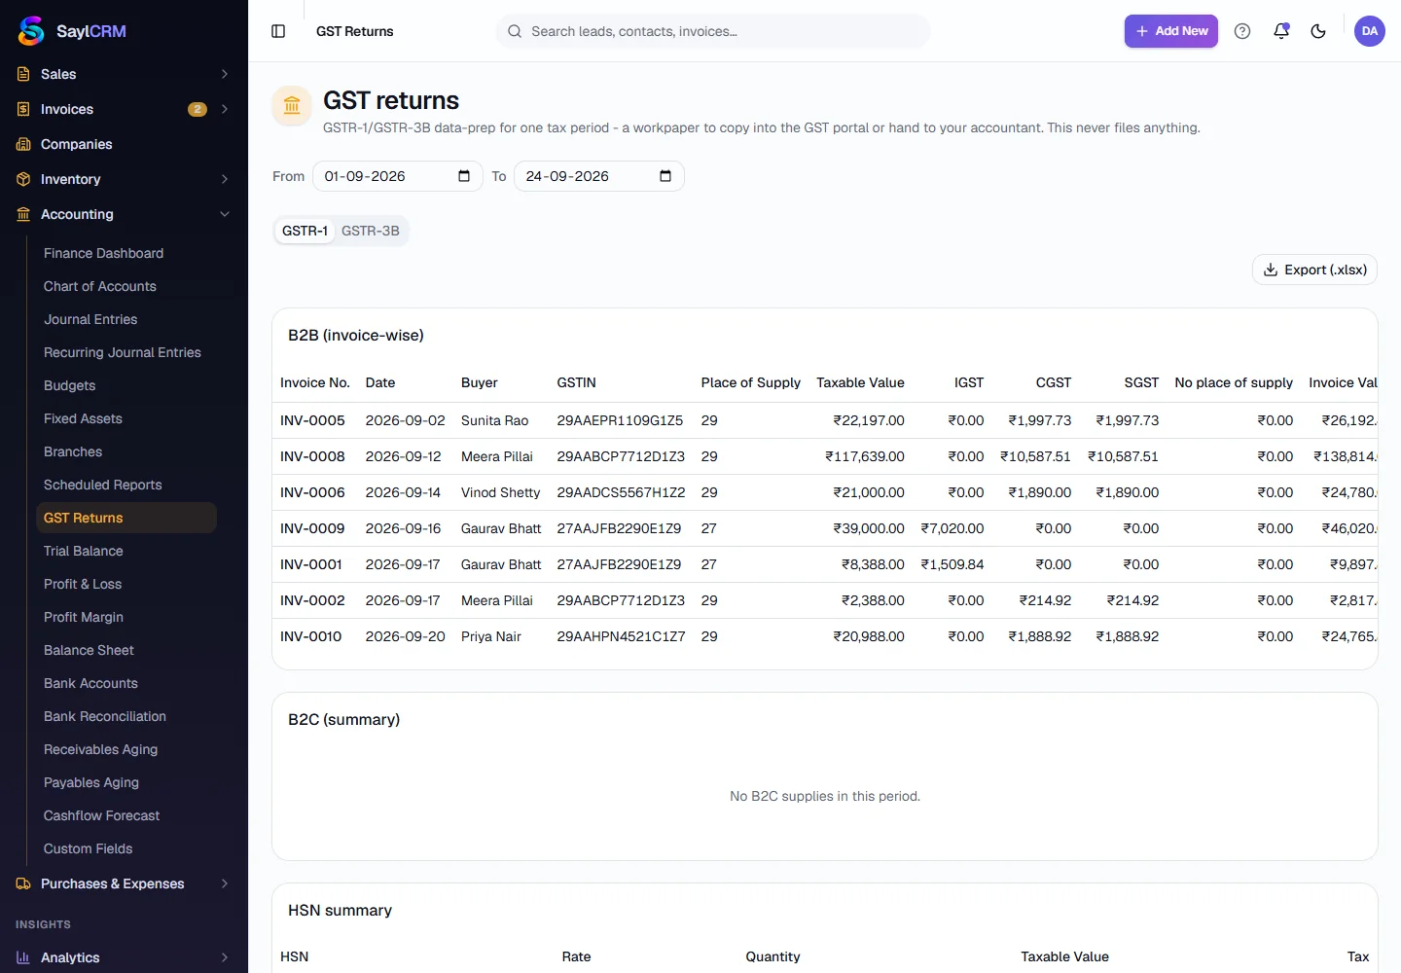Click buyer Priya Nair
Viewport: 1401px width, 973px height.
pyautogui.click(x=491, y=636)
